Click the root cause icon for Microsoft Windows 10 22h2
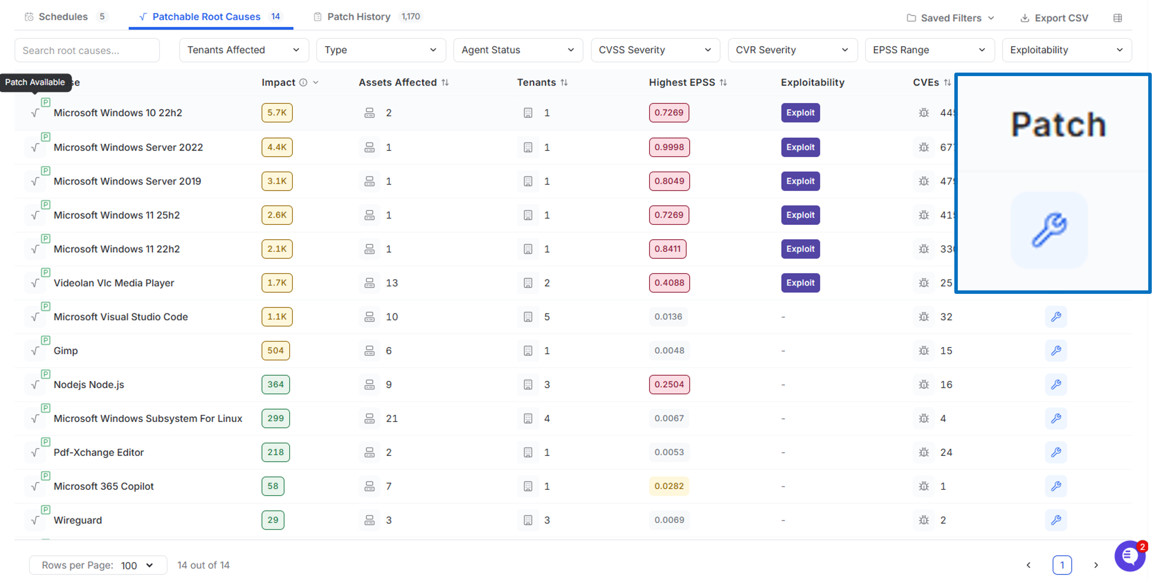The height and width of the screenshot is (581, 1152). [x=35, y=113]
